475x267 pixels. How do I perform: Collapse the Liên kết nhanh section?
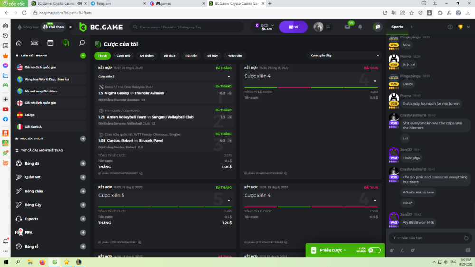point(83,55)
